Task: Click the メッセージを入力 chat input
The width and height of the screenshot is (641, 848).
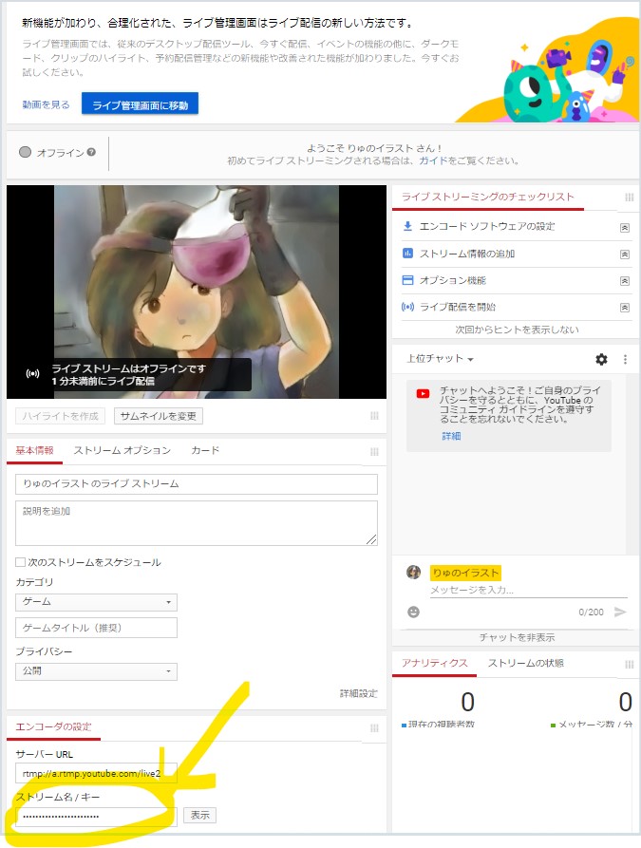Action: (529, 590)
